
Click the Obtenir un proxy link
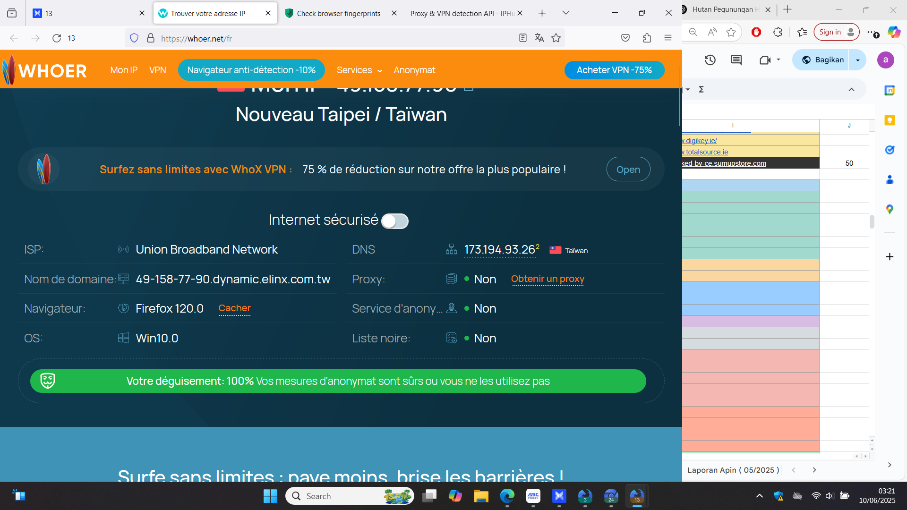(x=548, y=279)
